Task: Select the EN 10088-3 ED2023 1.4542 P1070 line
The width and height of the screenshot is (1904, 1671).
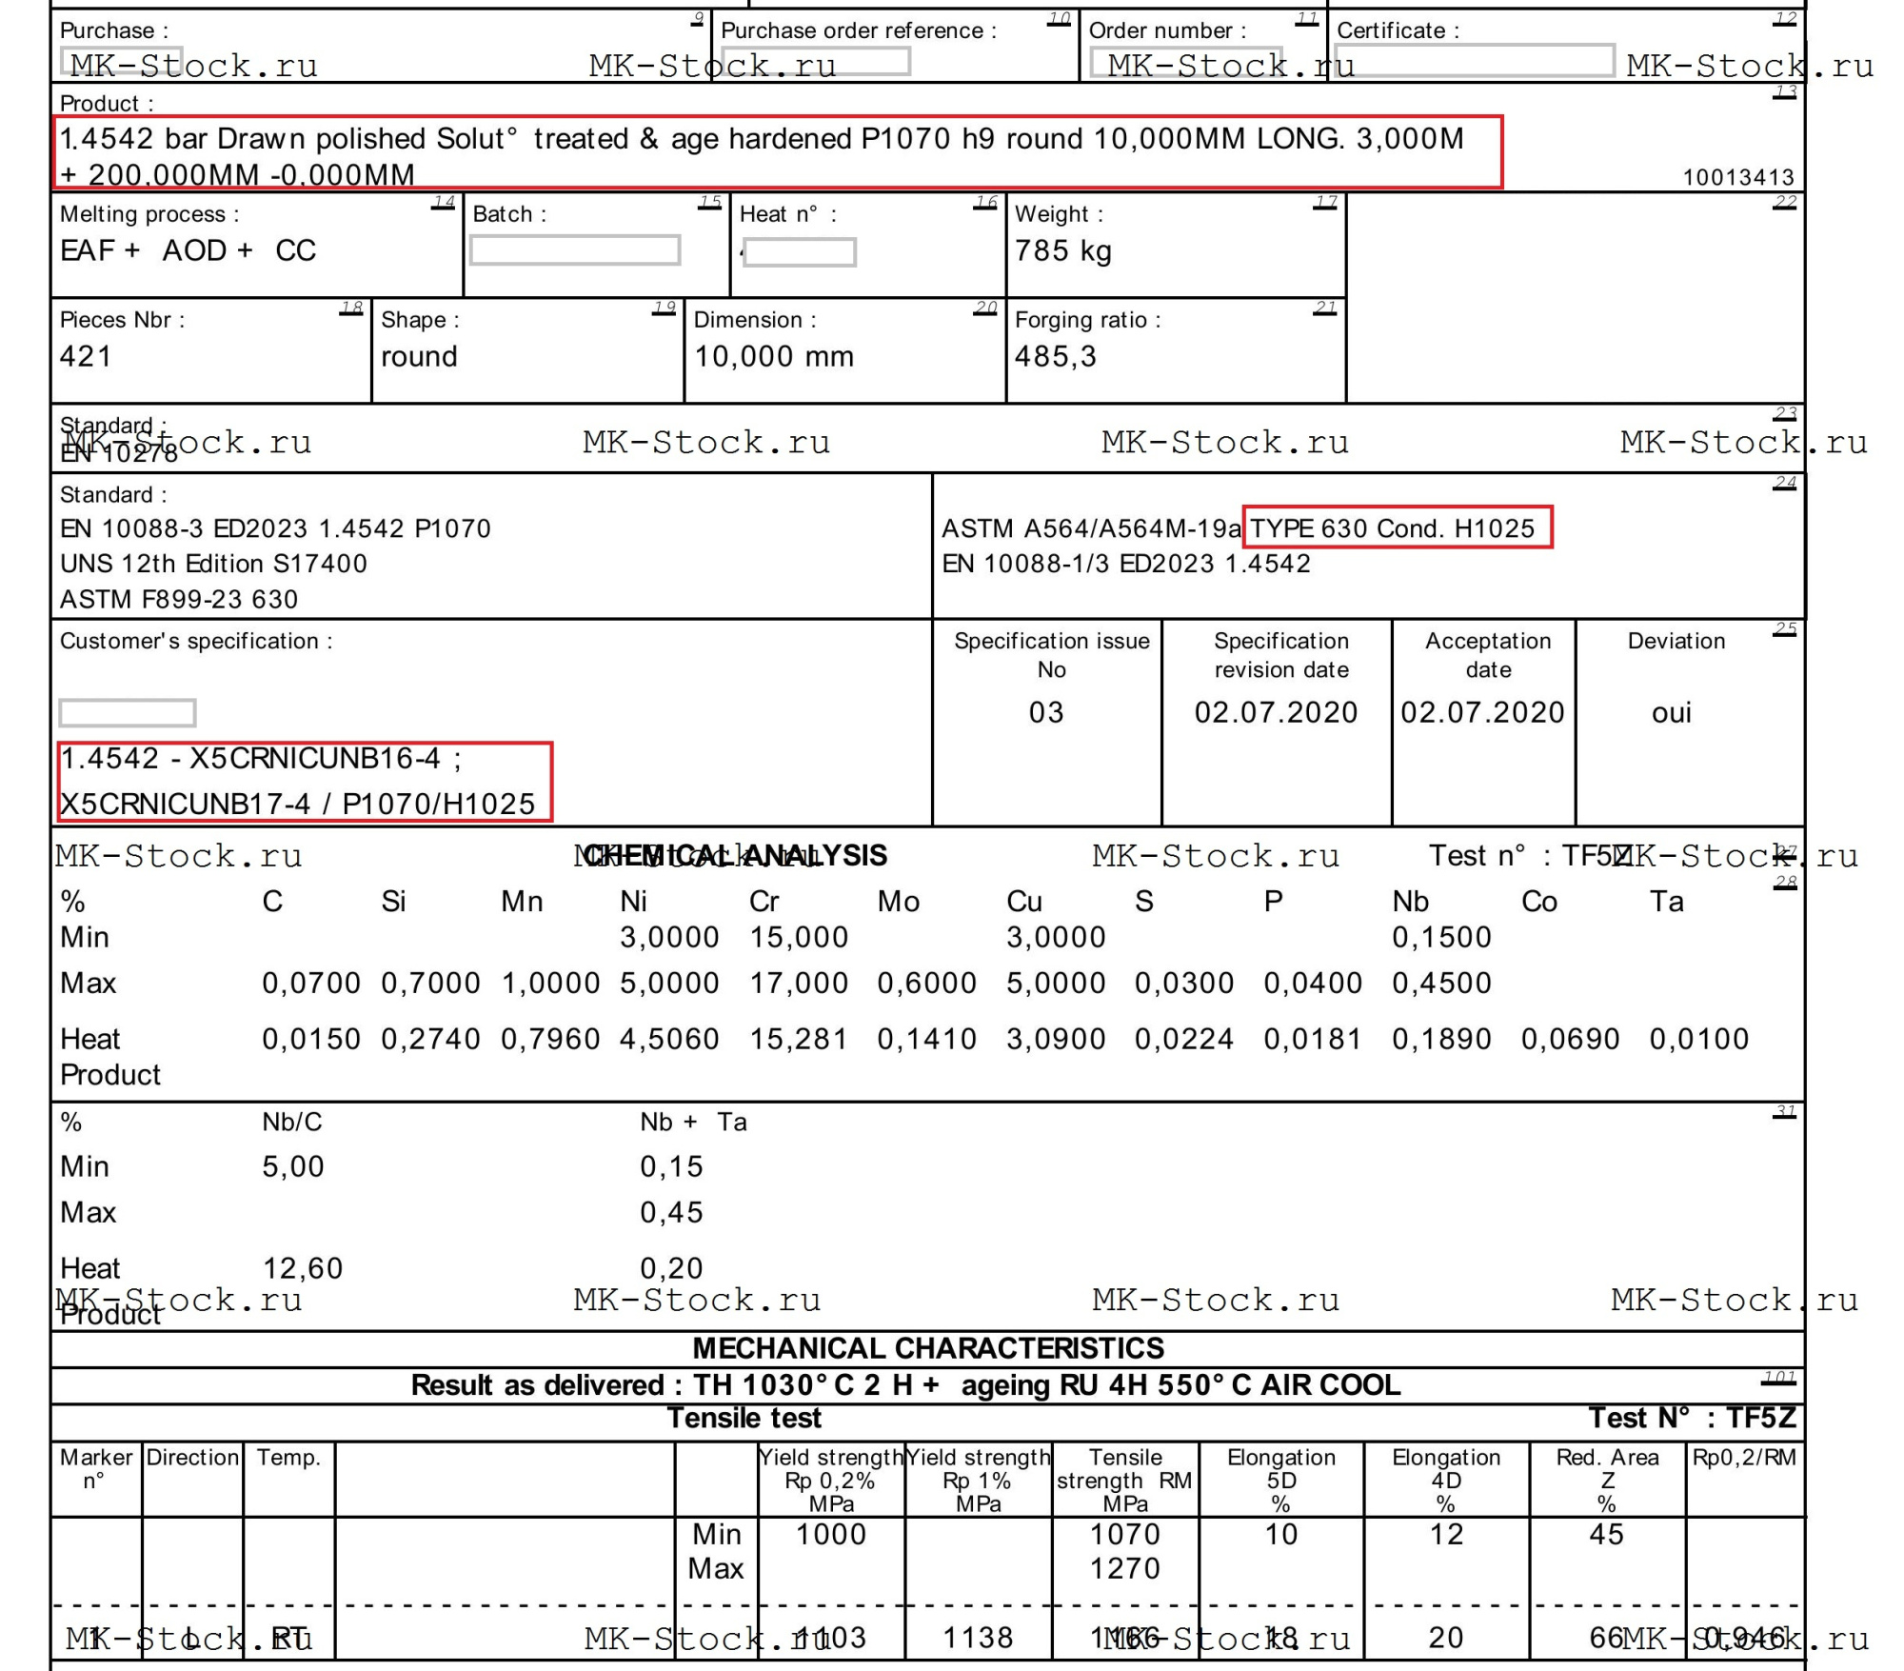Action: click(275, 528)
